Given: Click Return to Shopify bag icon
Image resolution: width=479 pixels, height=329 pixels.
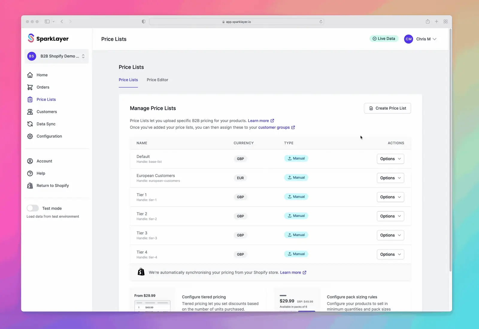Looking at the screenshot, I should pos(30,186).
